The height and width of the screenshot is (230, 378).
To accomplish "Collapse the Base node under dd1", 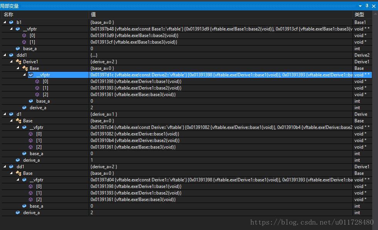I will (x=12, y=173).
